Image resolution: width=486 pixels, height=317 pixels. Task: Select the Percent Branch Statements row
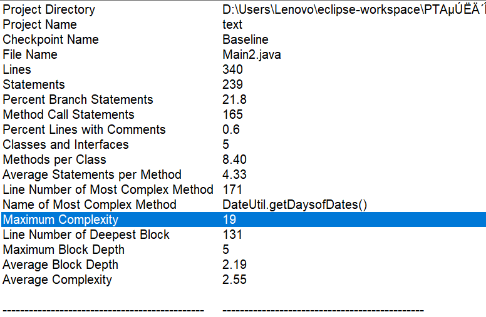point(78,99)
